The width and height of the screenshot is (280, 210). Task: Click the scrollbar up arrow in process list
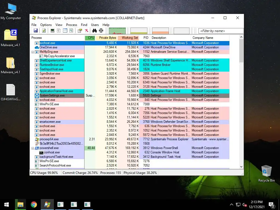[241, 37]
